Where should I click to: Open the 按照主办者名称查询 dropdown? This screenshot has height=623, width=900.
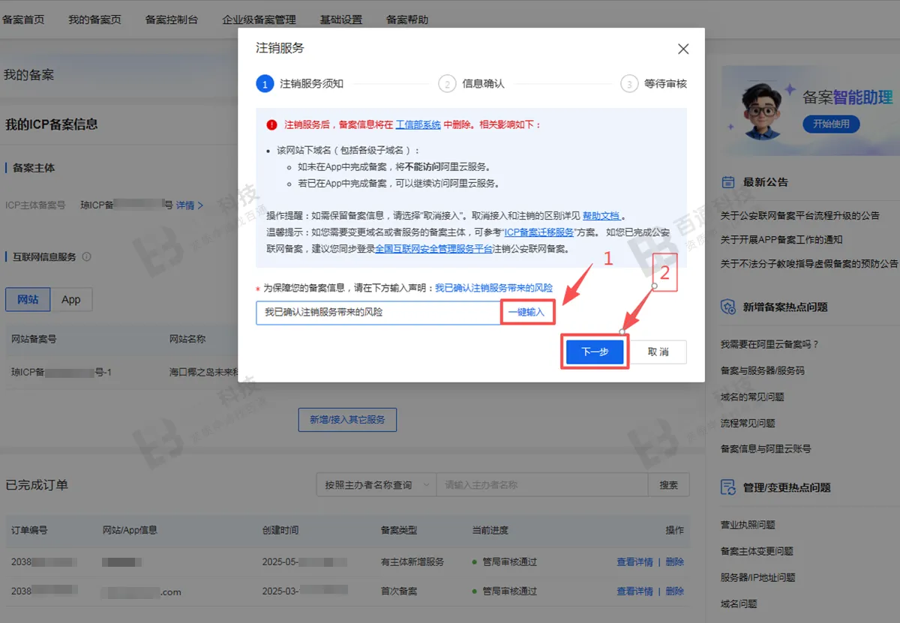(x=375, y=484)
